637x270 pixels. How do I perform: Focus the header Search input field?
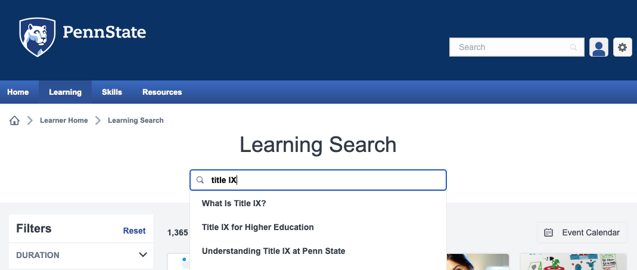click(517, 47)
